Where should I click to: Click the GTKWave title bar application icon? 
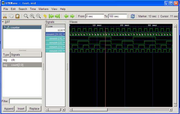(x=3, y=3)
